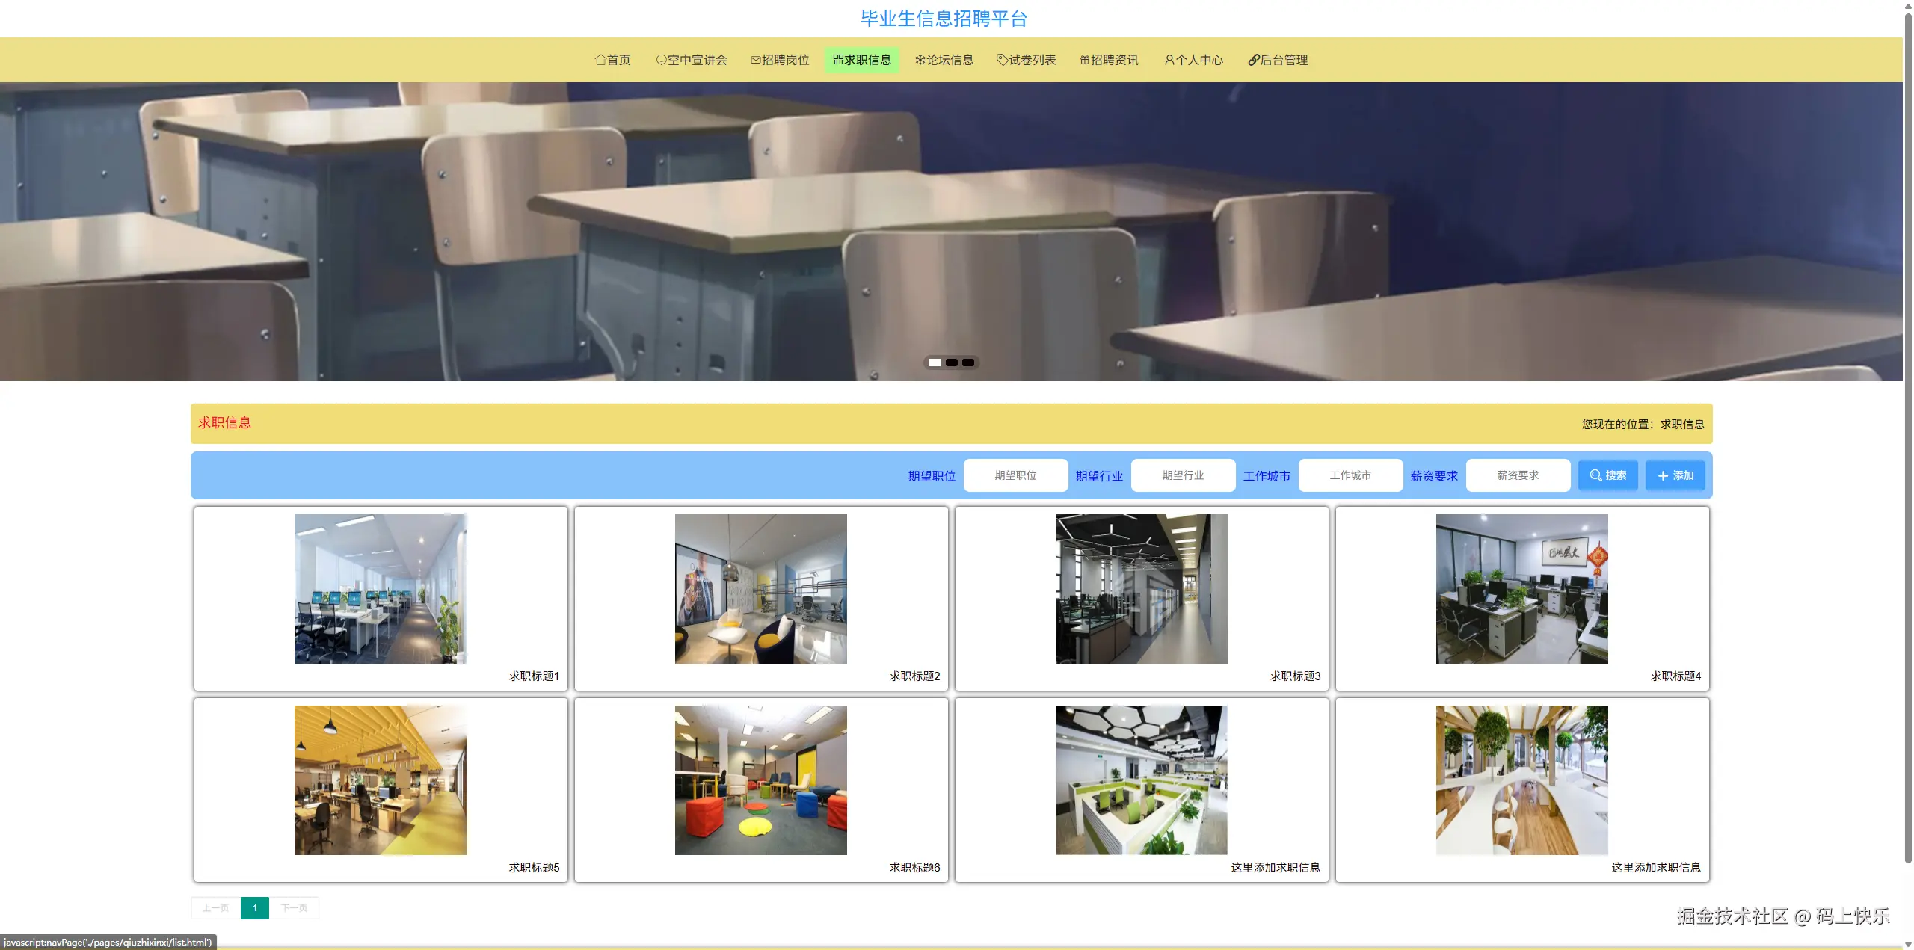Click the envelope icon for 招聘岗位
The height and width of the screenshot is (950, 1914).
coord(755,60)
